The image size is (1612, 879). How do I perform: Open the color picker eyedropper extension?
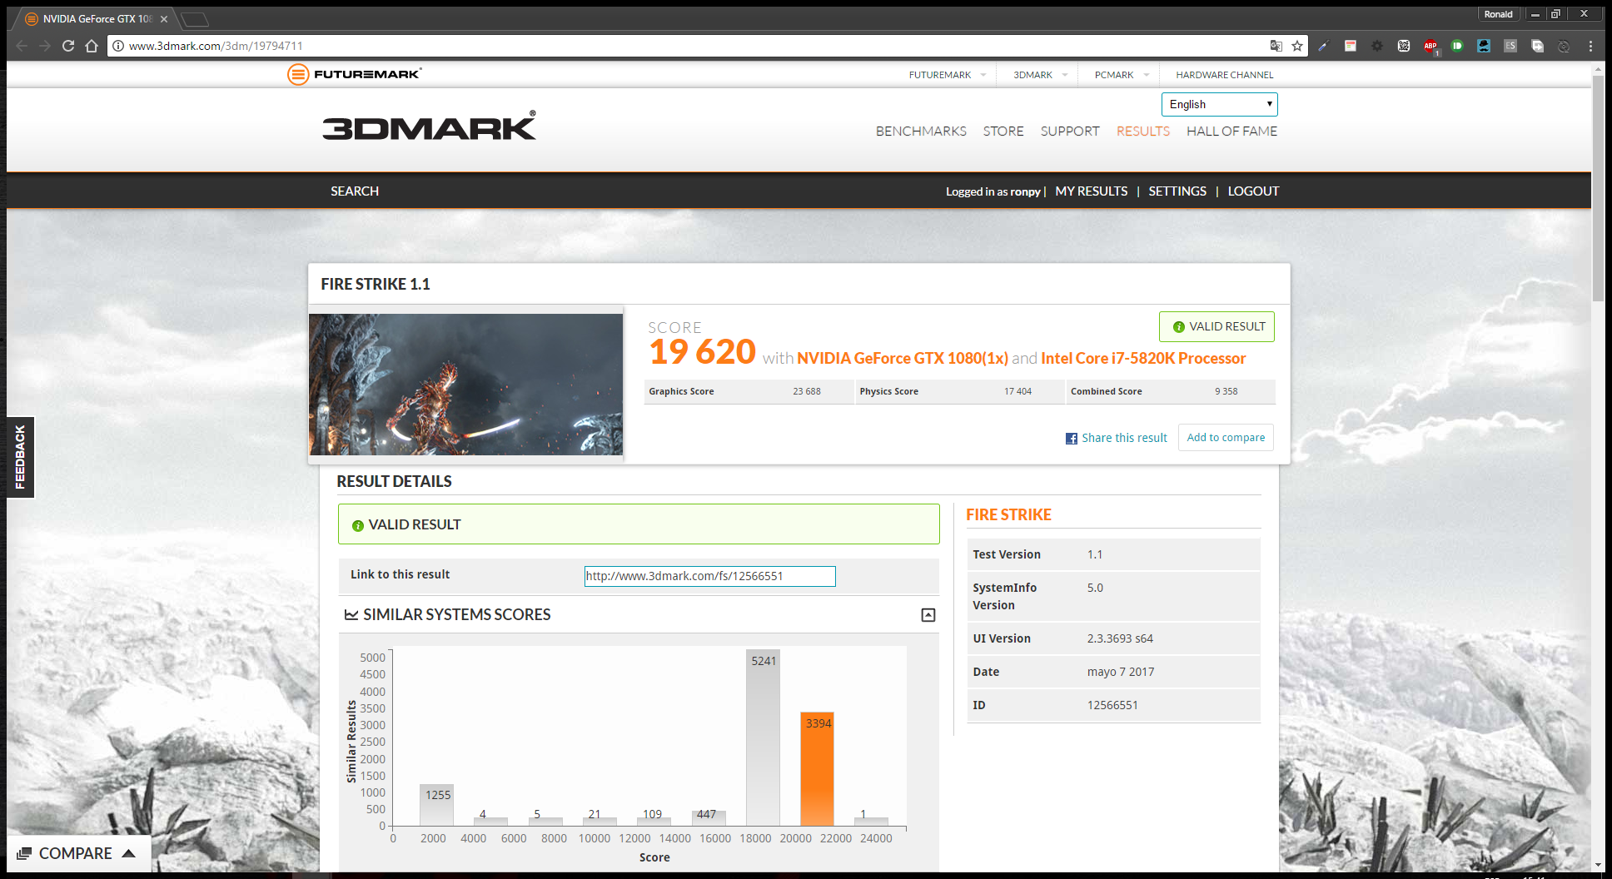click(x=1324, y=46)
